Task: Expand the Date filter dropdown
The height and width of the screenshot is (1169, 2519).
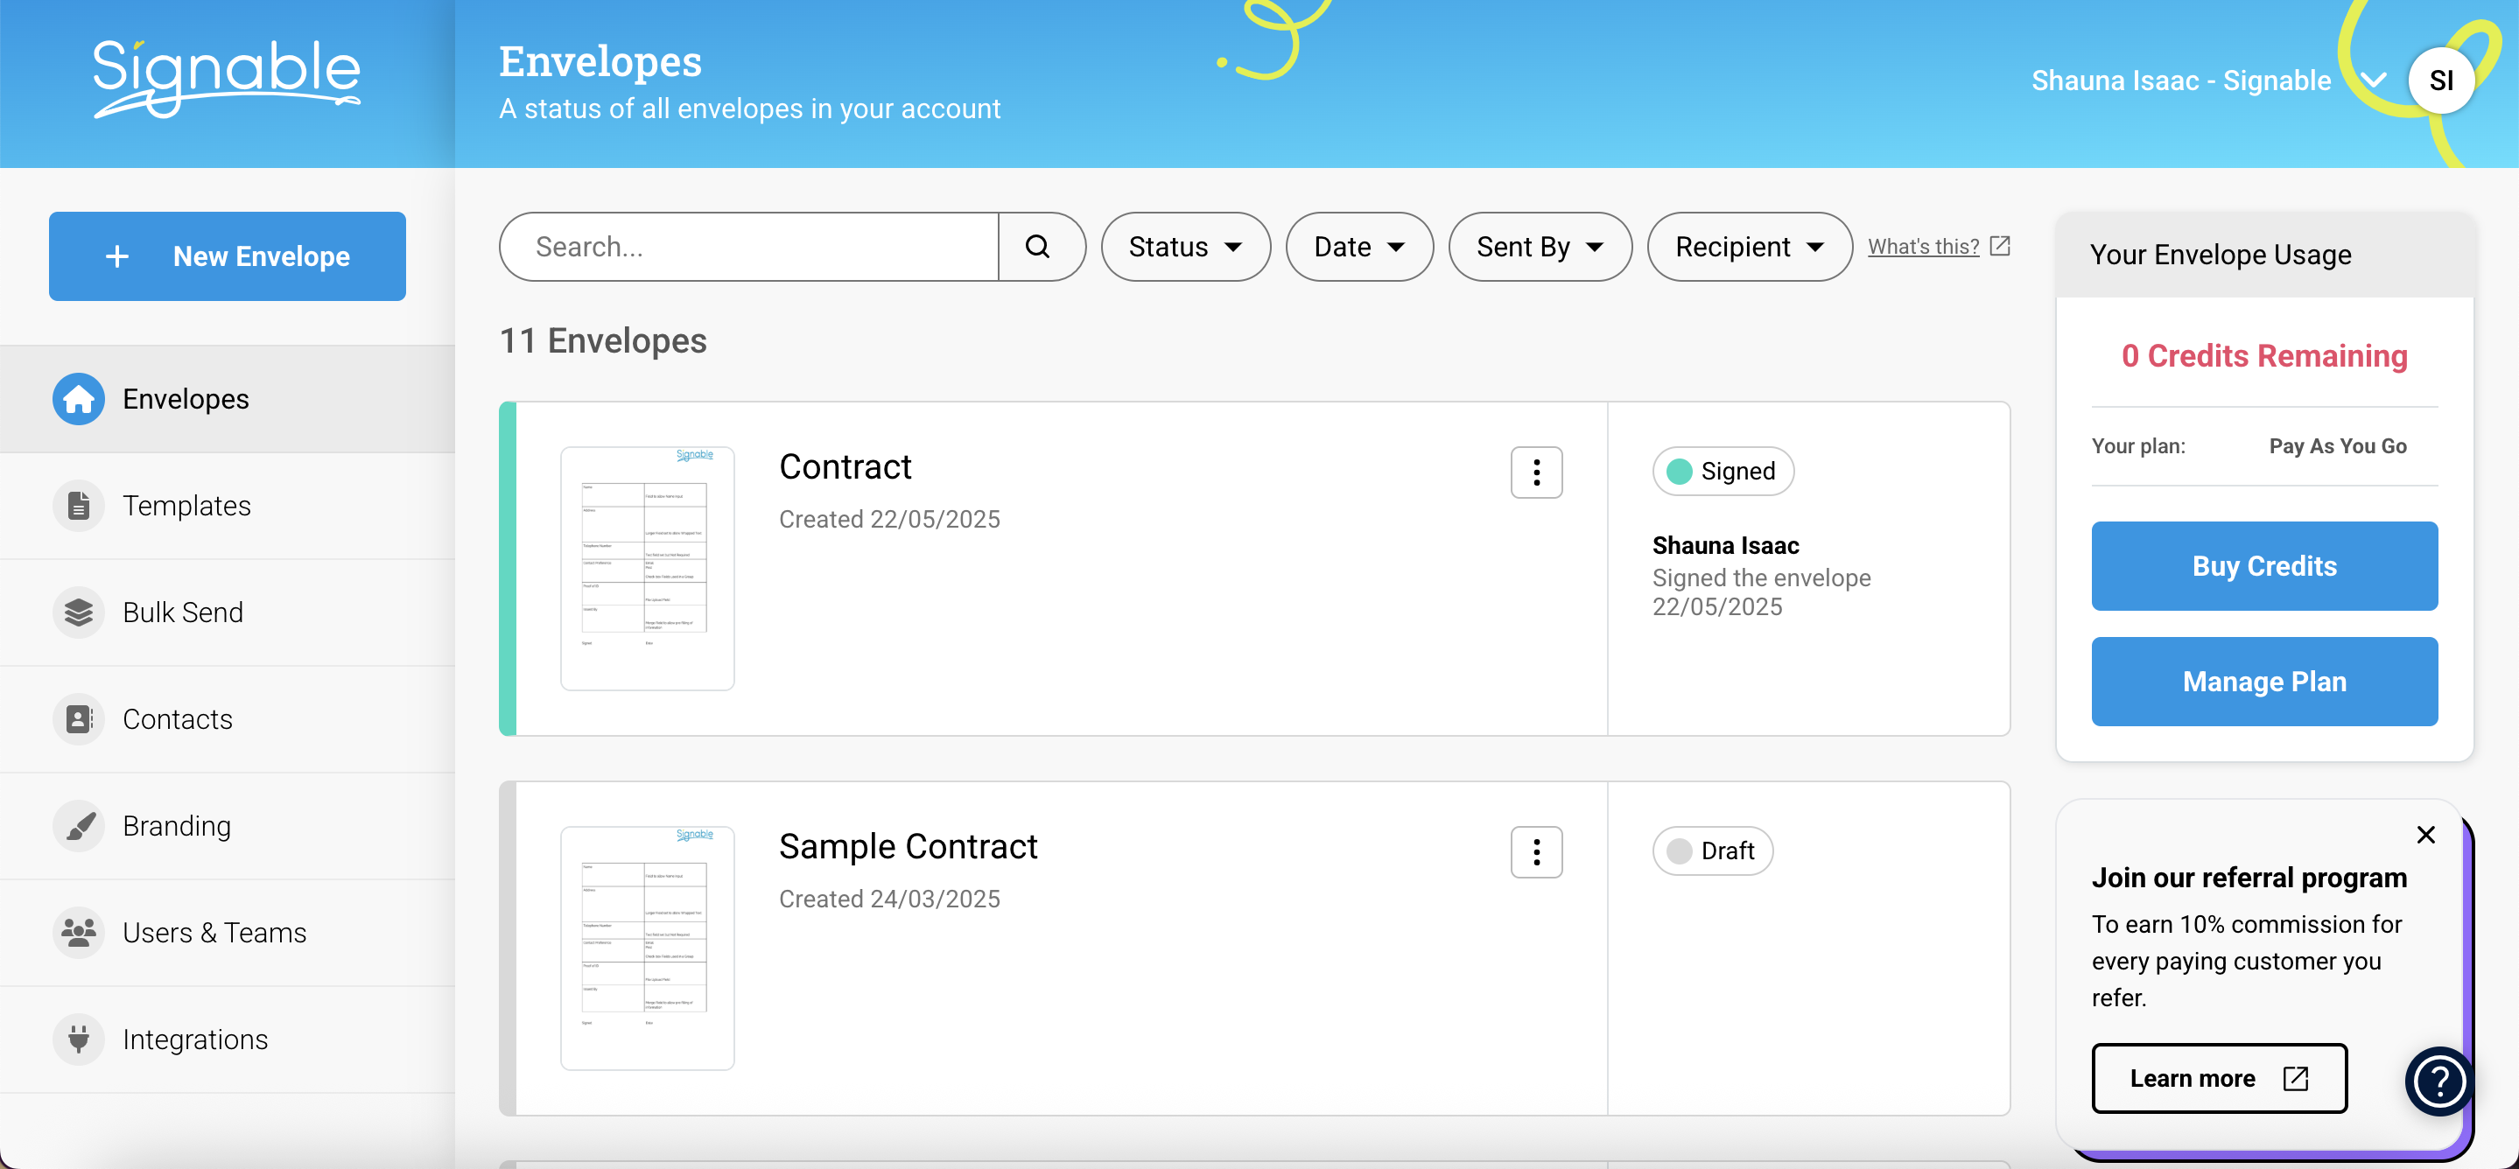Action: (x=1358, y=248)
